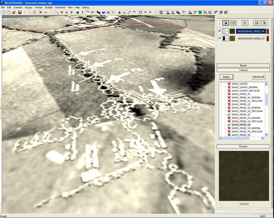Click the Refresh All button

[258, 77]
